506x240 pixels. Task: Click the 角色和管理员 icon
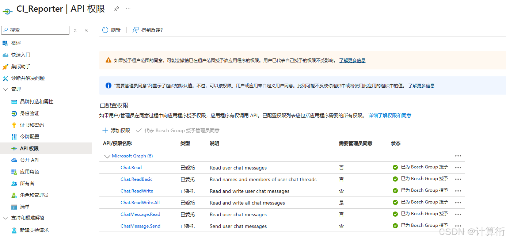[14, 195]
